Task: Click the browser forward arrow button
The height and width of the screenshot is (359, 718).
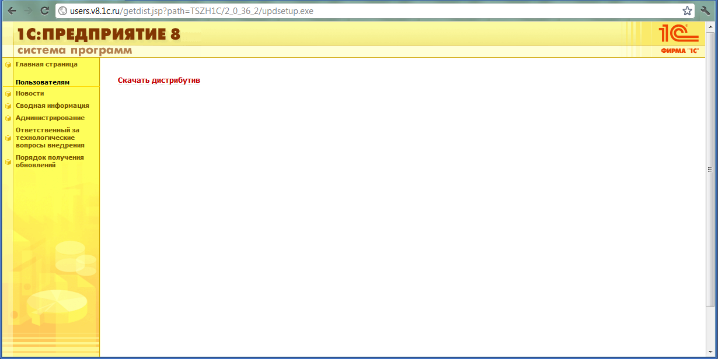Action: (28, 11)
